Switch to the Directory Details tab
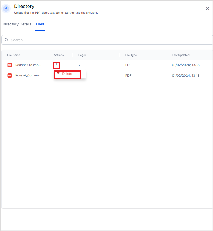213x231 pixels. (17, 24)
